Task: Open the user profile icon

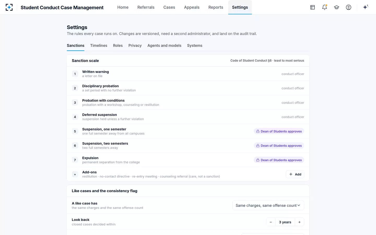Action: pos(349,7)
